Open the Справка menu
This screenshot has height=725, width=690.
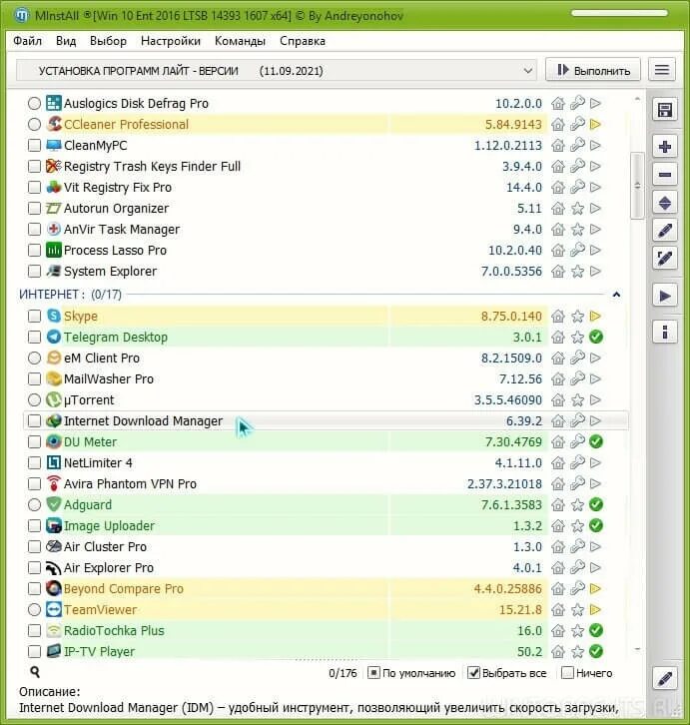(303, 41)
